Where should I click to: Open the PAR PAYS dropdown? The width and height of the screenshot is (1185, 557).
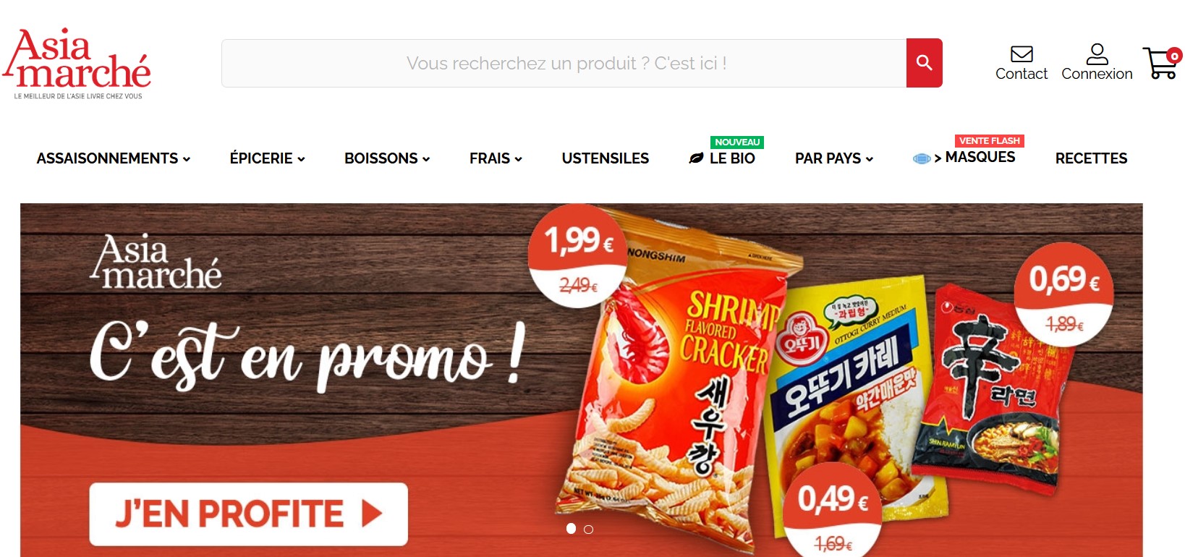(834, 158)
